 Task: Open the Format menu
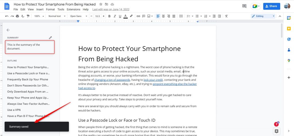point(51,9)
